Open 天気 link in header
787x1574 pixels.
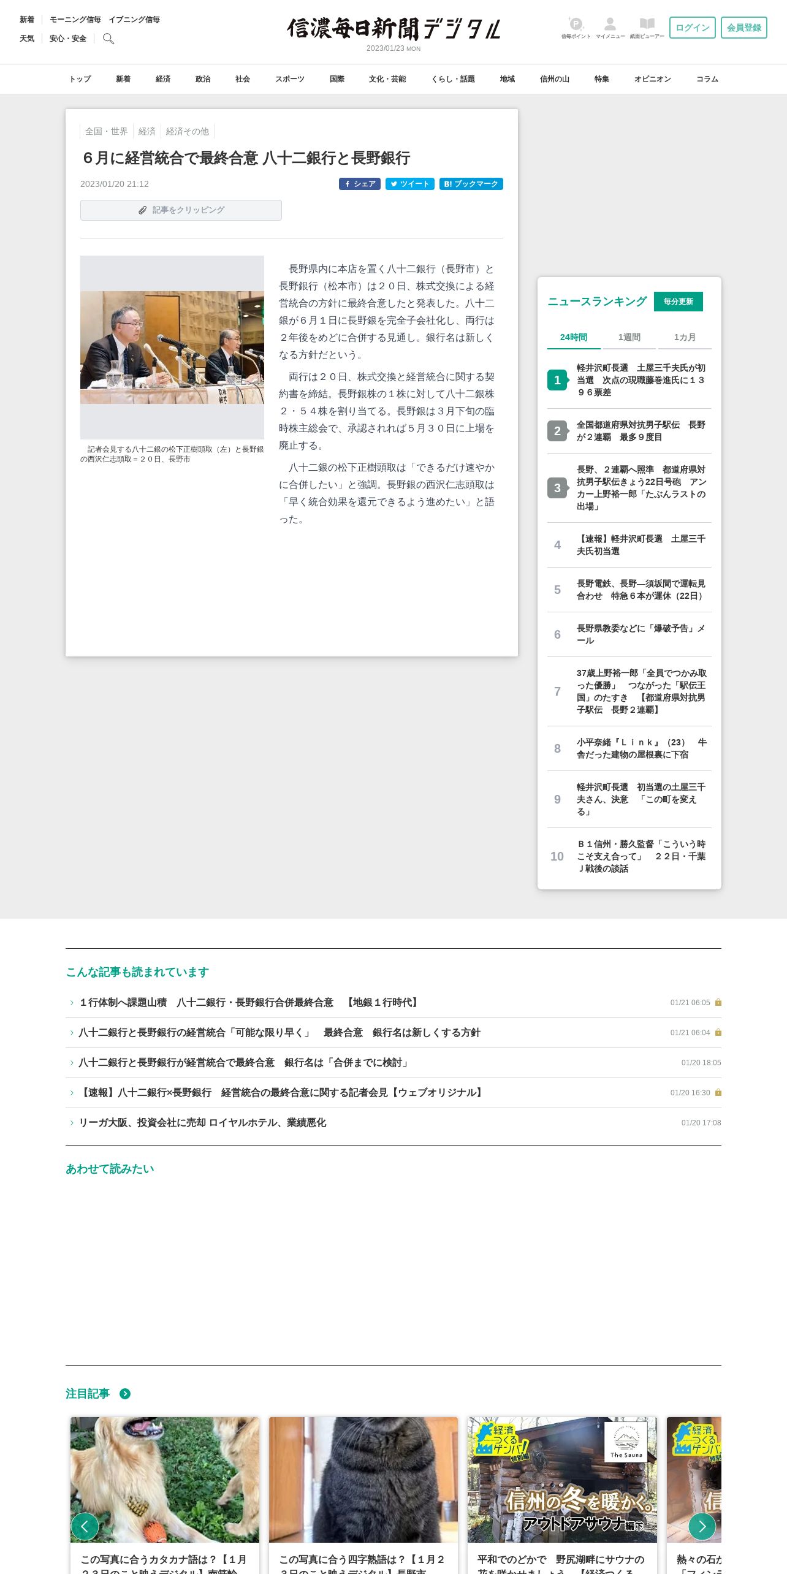point(27,39)
